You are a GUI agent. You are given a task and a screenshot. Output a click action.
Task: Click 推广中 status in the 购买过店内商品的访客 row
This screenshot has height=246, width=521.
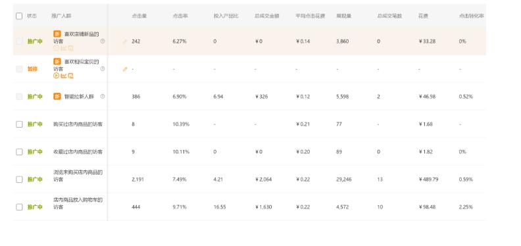(35, 124)
